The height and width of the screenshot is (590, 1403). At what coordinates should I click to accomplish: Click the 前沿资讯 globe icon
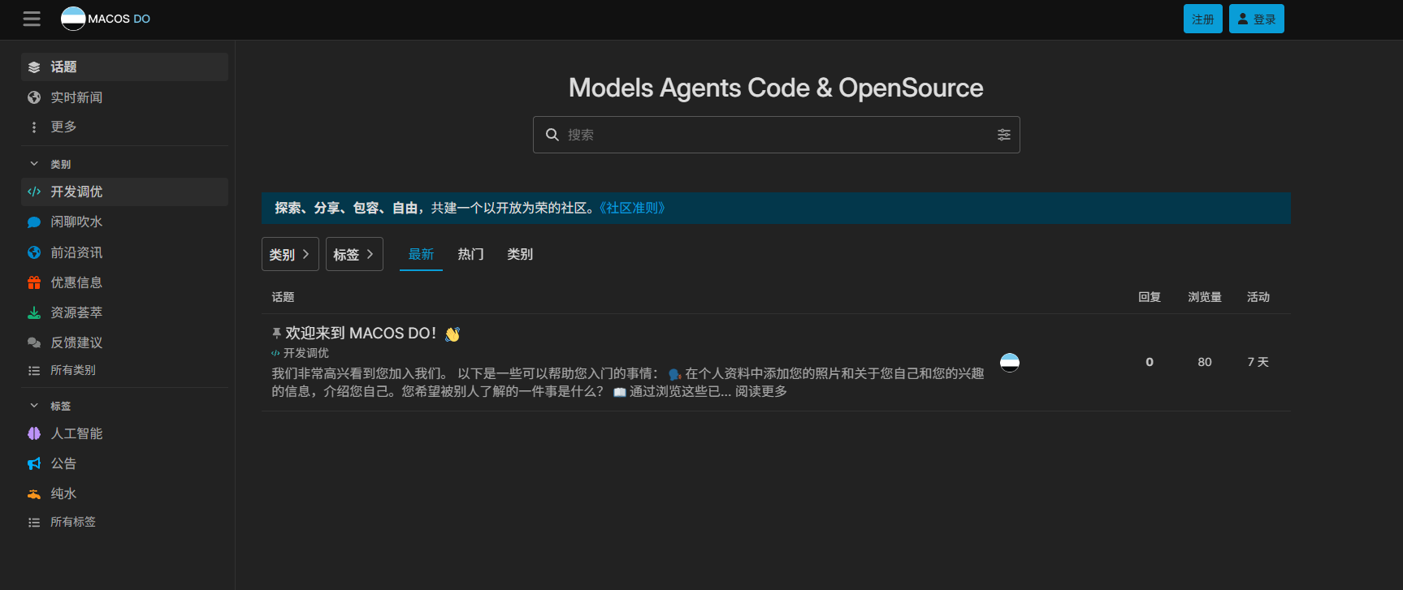pyautogui.click(x=34, y=252)
